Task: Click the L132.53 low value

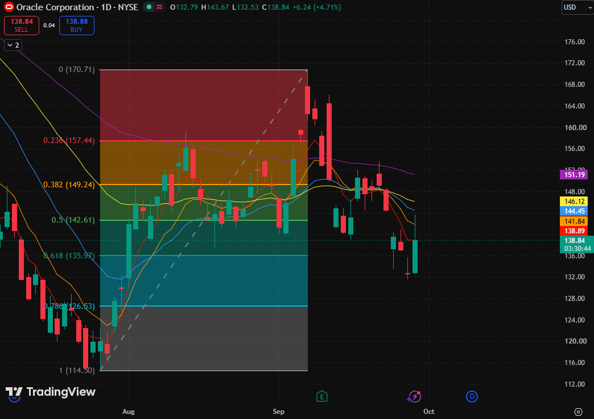Action: [245, 7]
